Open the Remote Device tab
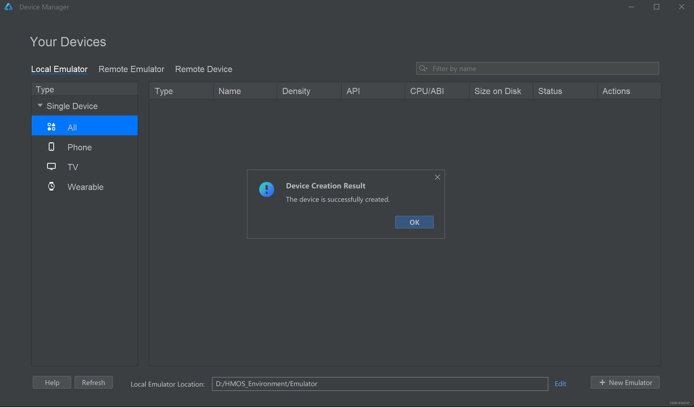694x407 pixels. [203, 69]
